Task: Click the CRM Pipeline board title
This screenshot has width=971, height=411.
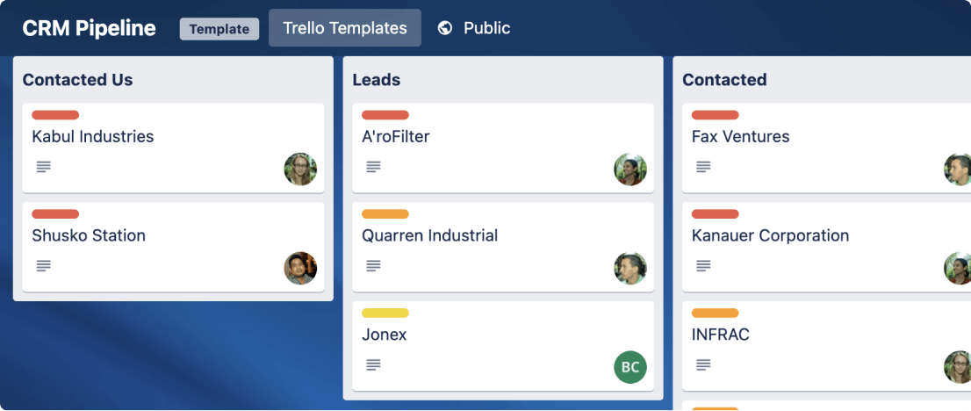Action: pyautogui.click(x=90, y=28)
